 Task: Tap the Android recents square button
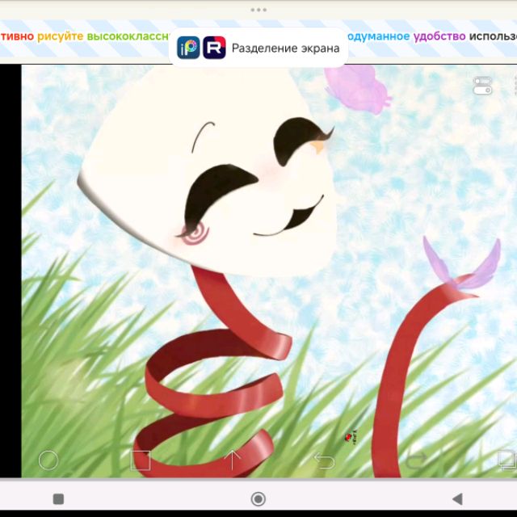tap(59, 499)
